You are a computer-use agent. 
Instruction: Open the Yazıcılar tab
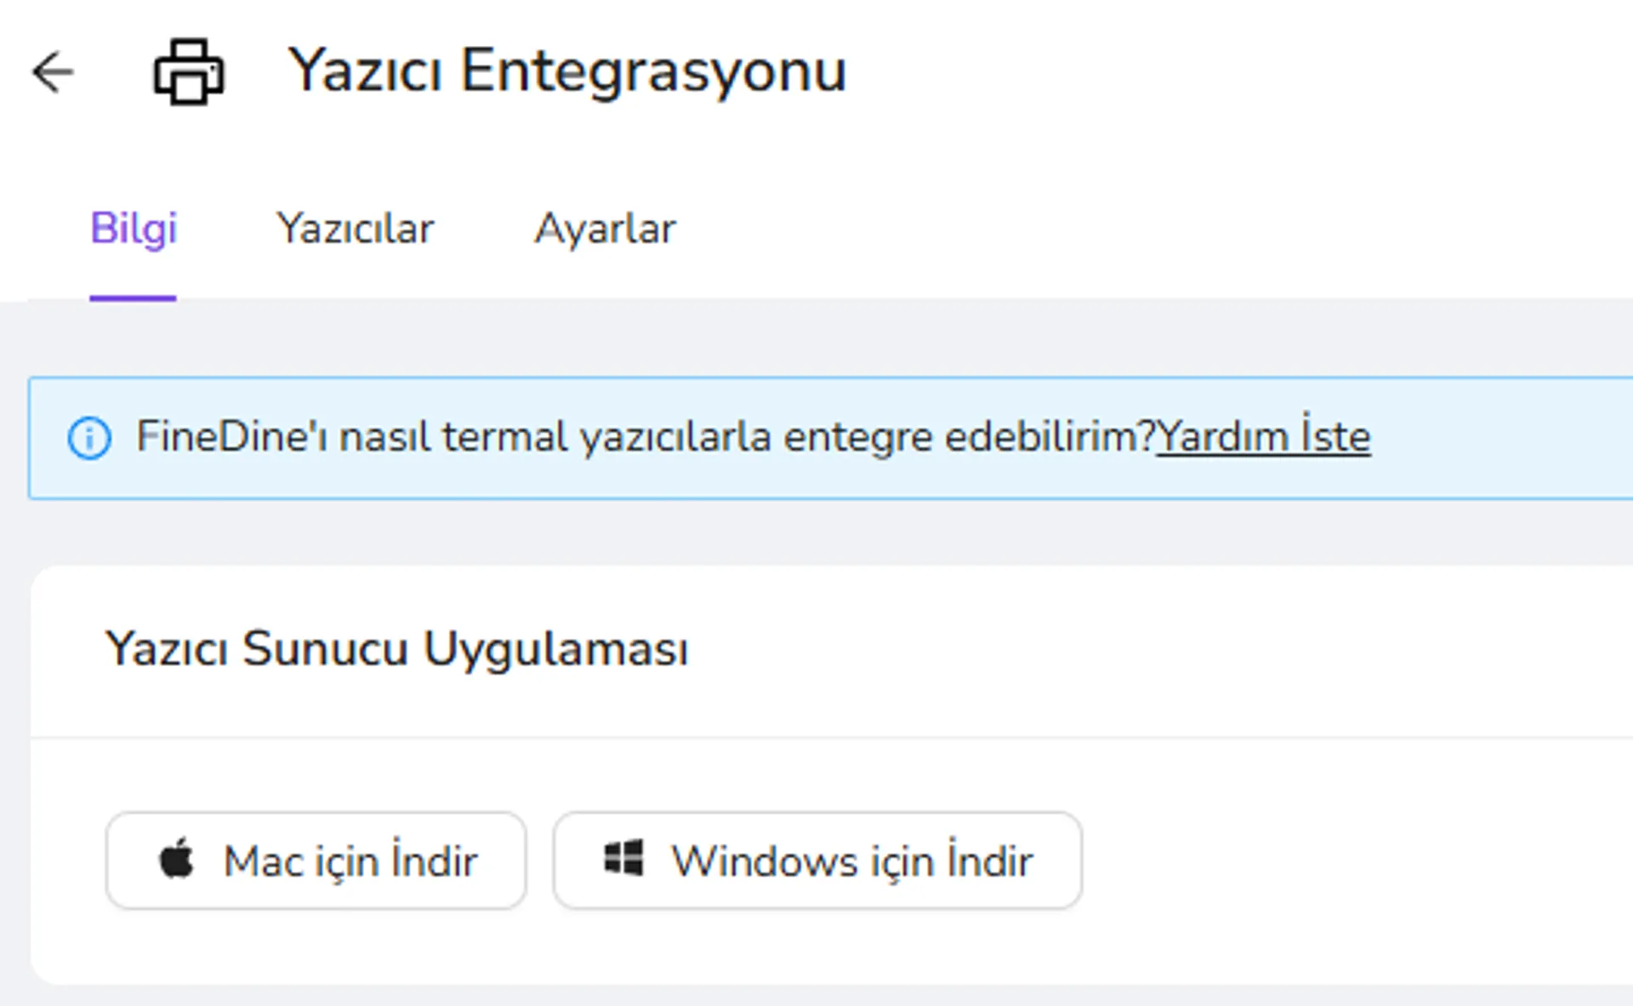pyautogui.click(x=355, y=229)
